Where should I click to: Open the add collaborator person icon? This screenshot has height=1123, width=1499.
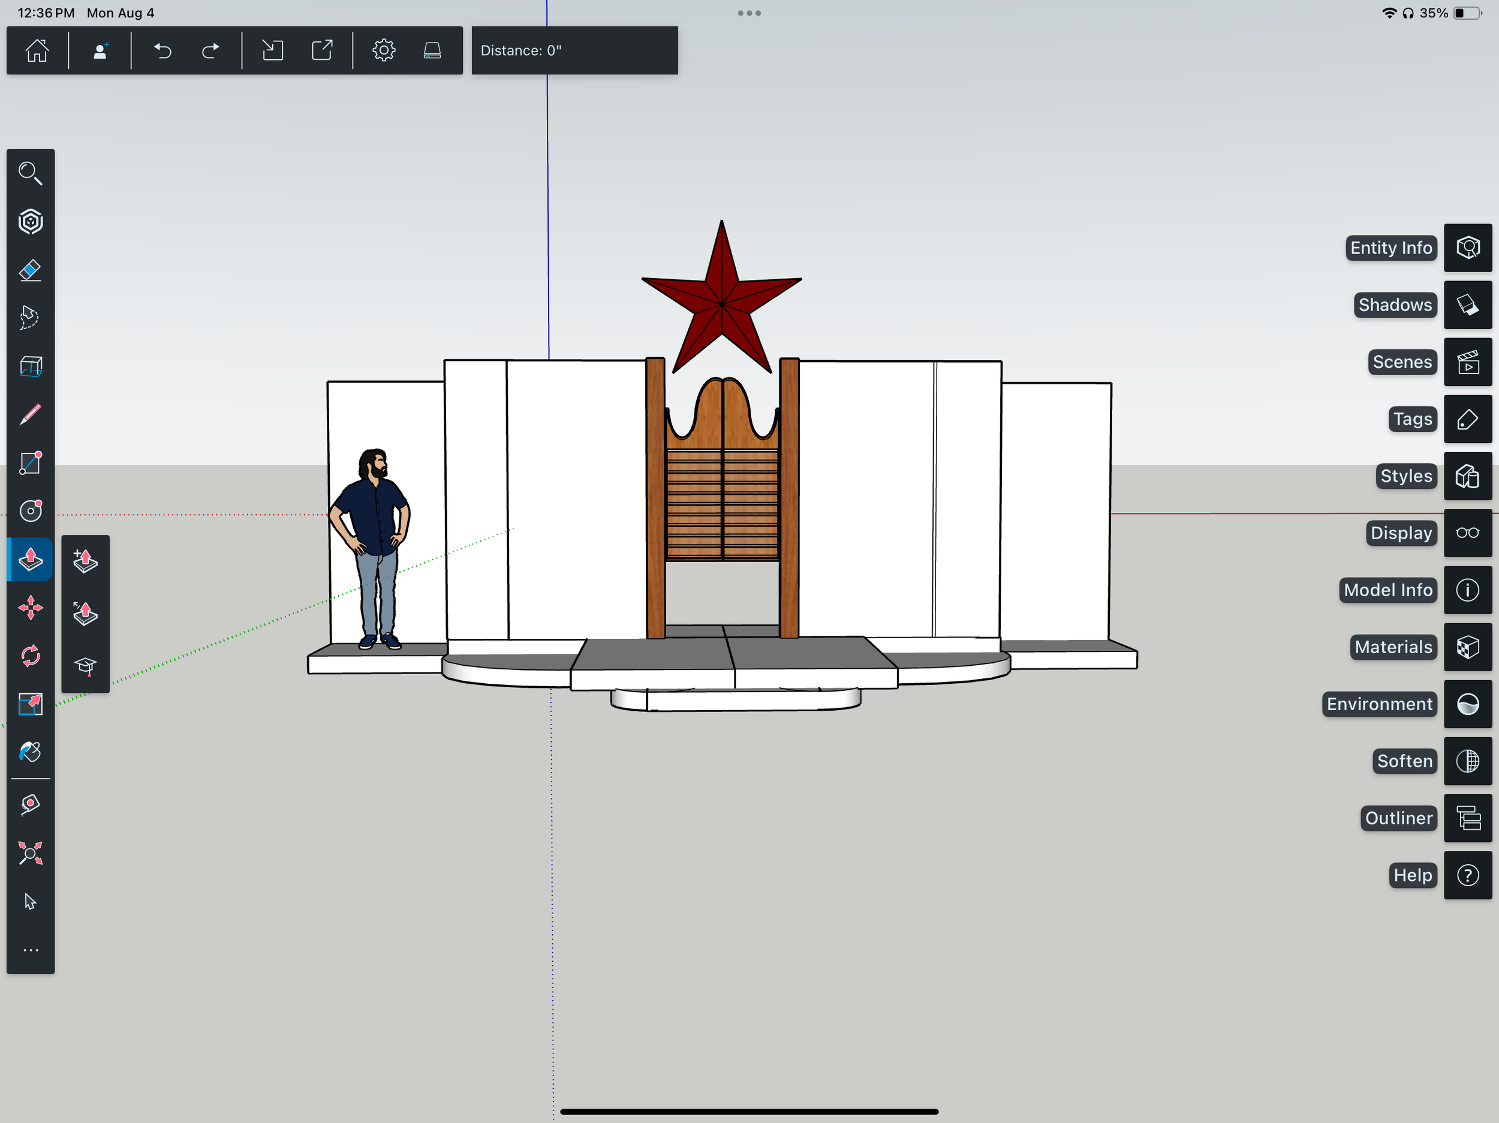click(x=100, y=51)
